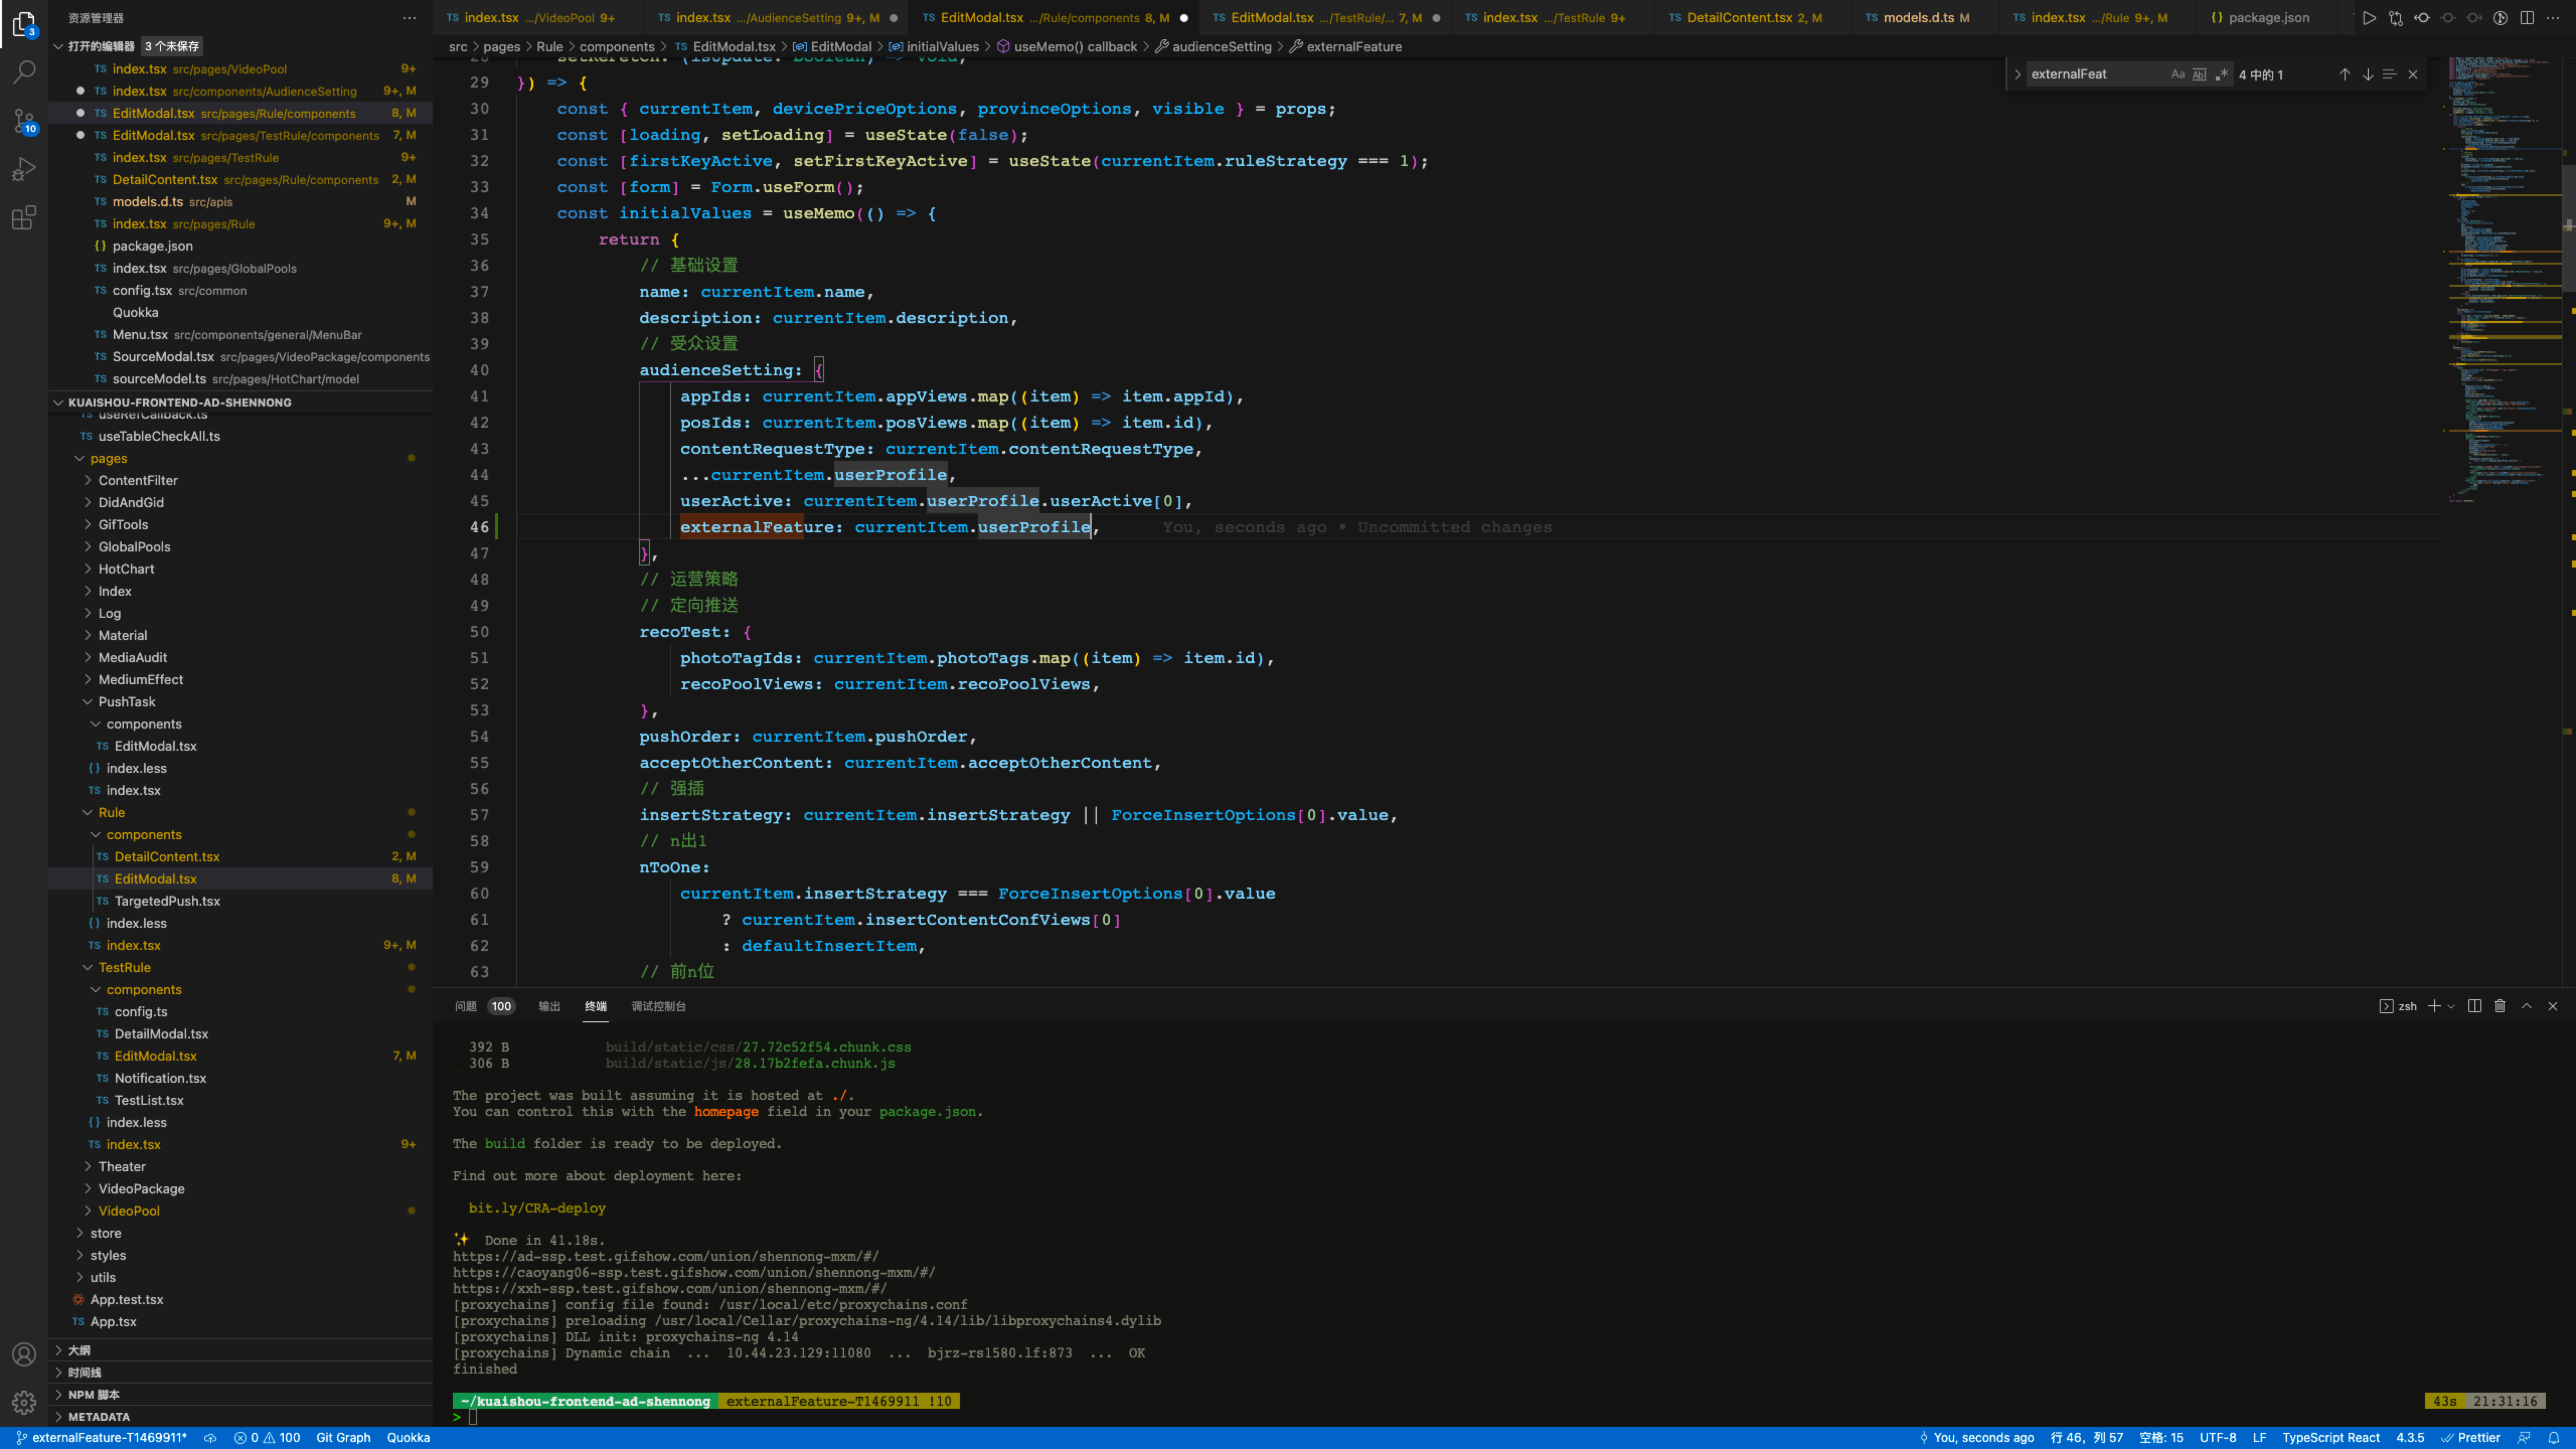The height and width of the screenshot is (1449, 2576).
Task: Switch to package.json editor tab
Action: click(x=2268, y=18)
